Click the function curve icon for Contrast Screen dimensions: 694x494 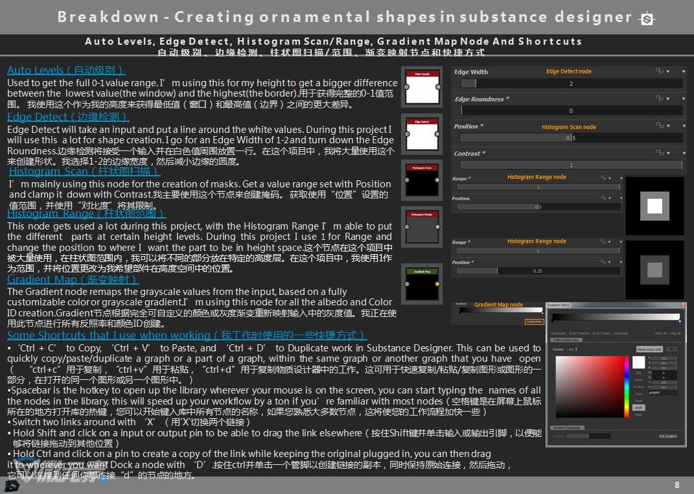[x=660, y=153]
